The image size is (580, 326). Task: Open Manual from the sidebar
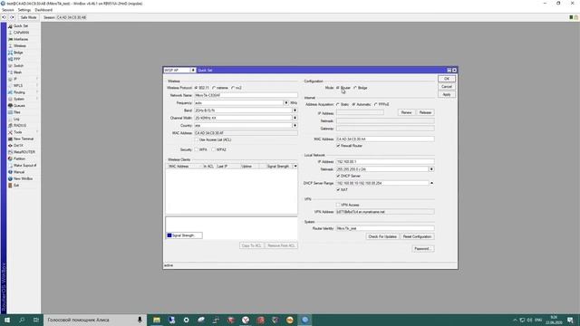tap(19, 172)
